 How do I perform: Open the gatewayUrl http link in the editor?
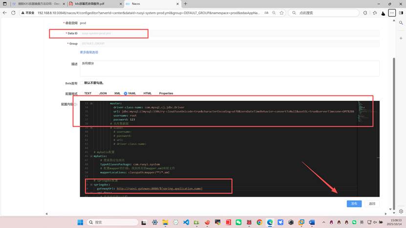tap(159, 189)
